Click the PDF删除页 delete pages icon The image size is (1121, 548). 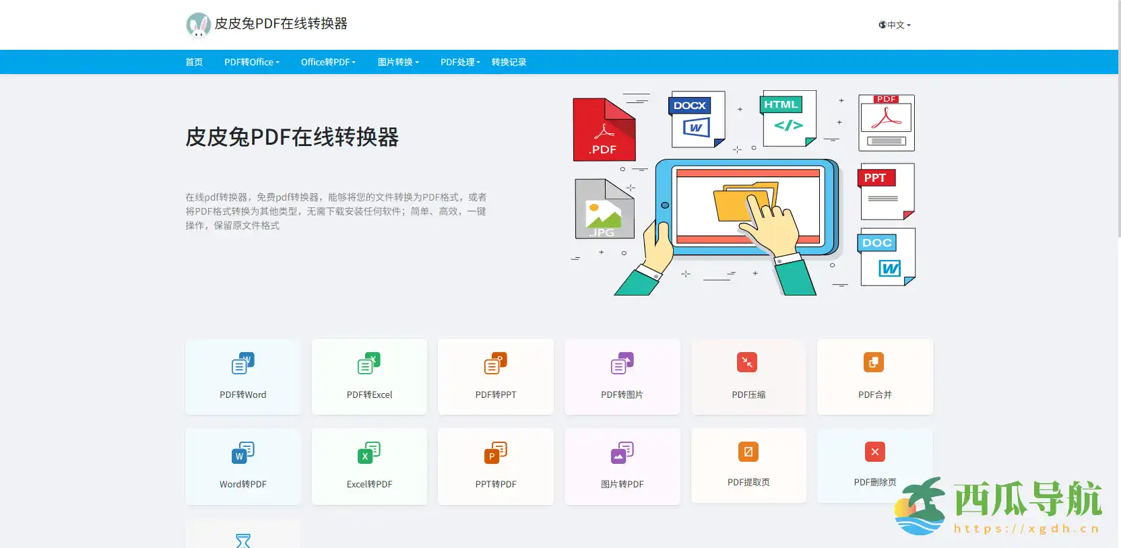point(874,452)
